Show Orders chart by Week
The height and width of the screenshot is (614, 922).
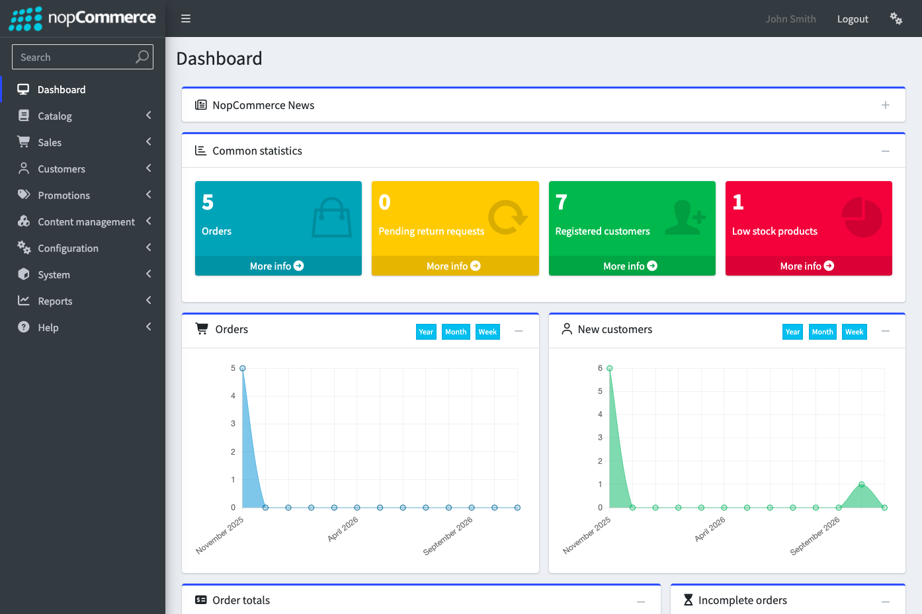(x=487, y=332)
